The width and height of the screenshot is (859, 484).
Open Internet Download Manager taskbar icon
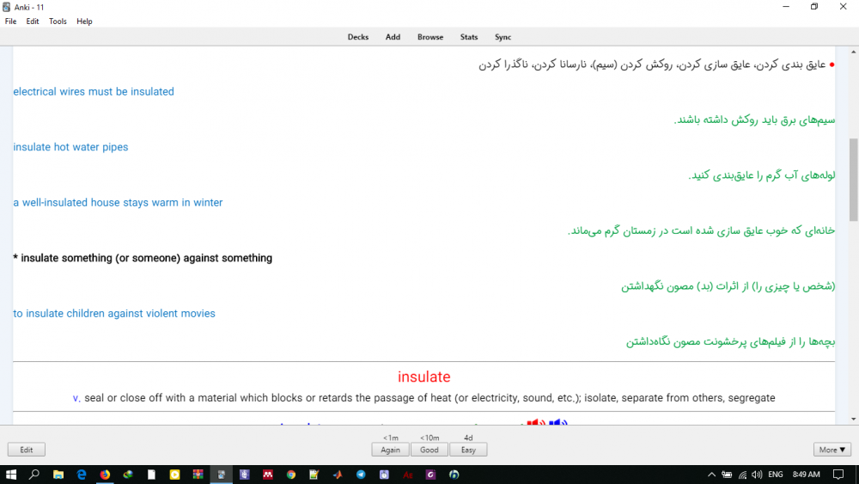point(128,475)
